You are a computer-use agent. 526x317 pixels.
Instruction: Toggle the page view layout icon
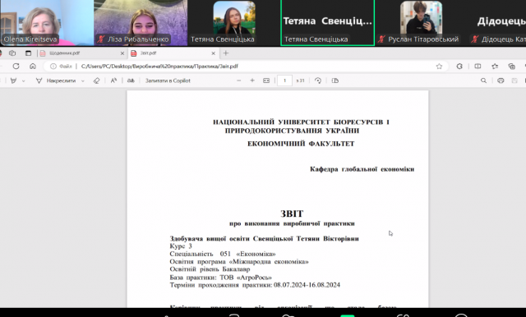[x=335, y=80]
